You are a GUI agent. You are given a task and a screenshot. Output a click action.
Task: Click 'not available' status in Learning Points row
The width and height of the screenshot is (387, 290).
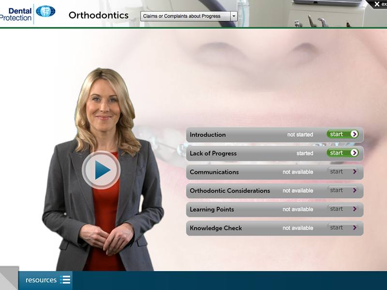[x=298, y=210]
